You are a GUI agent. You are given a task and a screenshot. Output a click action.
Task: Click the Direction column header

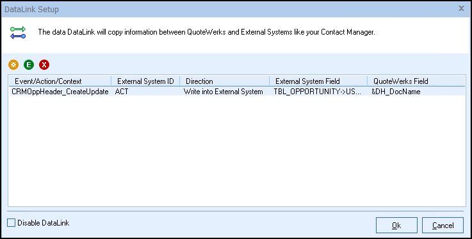[x=224, y=81]
